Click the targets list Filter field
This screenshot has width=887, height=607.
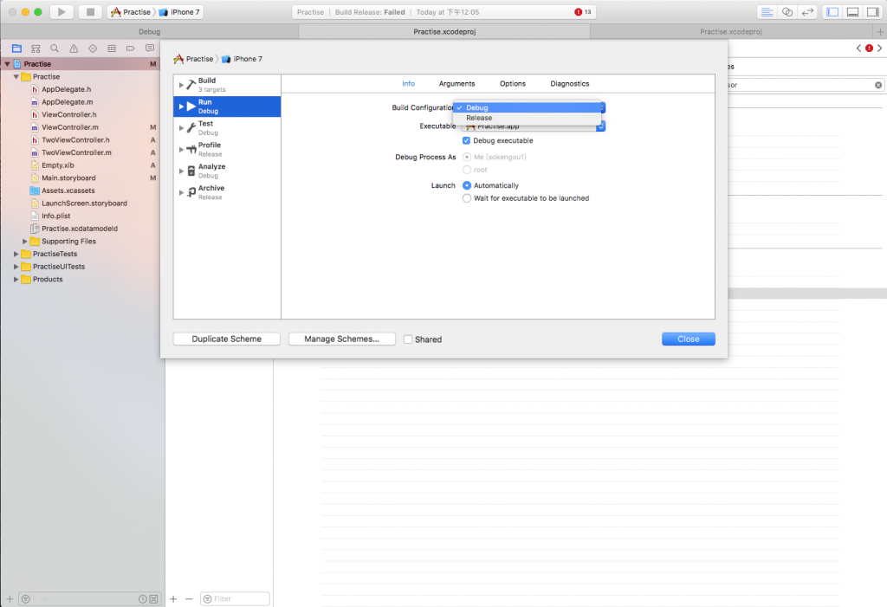(236, 598)
